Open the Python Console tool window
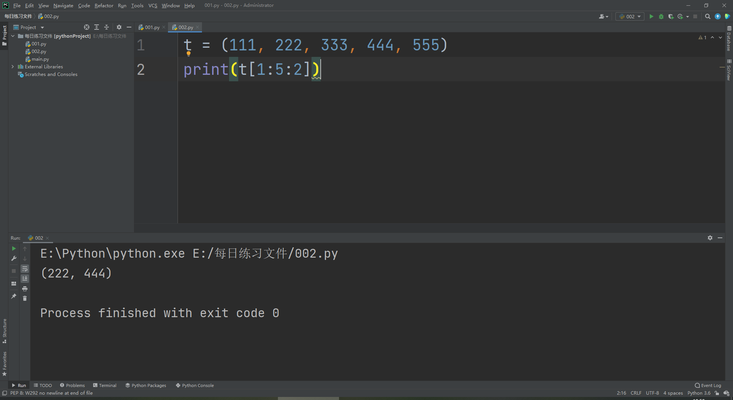 (195, 385)
